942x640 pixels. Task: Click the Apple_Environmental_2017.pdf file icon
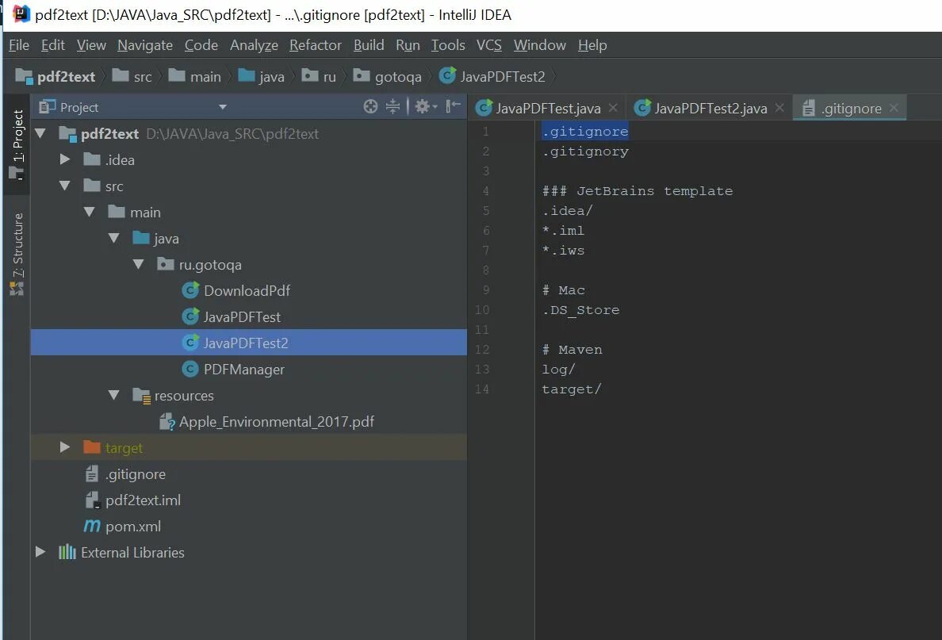point(167,421)
